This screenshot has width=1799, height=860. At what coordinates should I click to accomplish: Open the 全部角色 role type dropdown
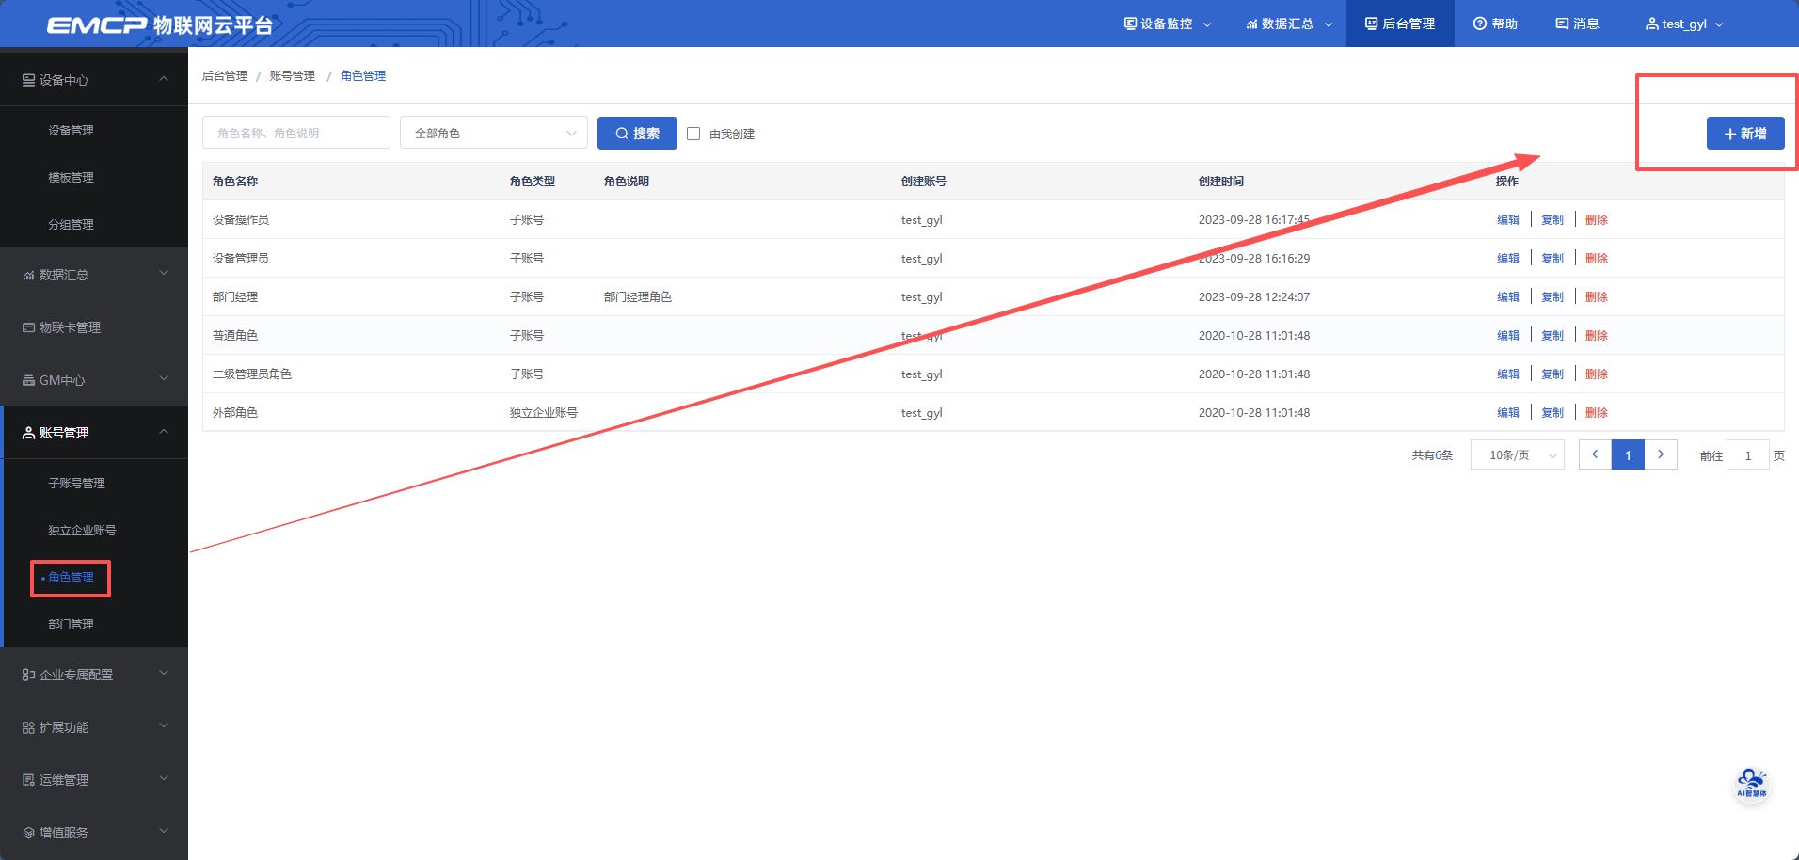click(494, 133)
